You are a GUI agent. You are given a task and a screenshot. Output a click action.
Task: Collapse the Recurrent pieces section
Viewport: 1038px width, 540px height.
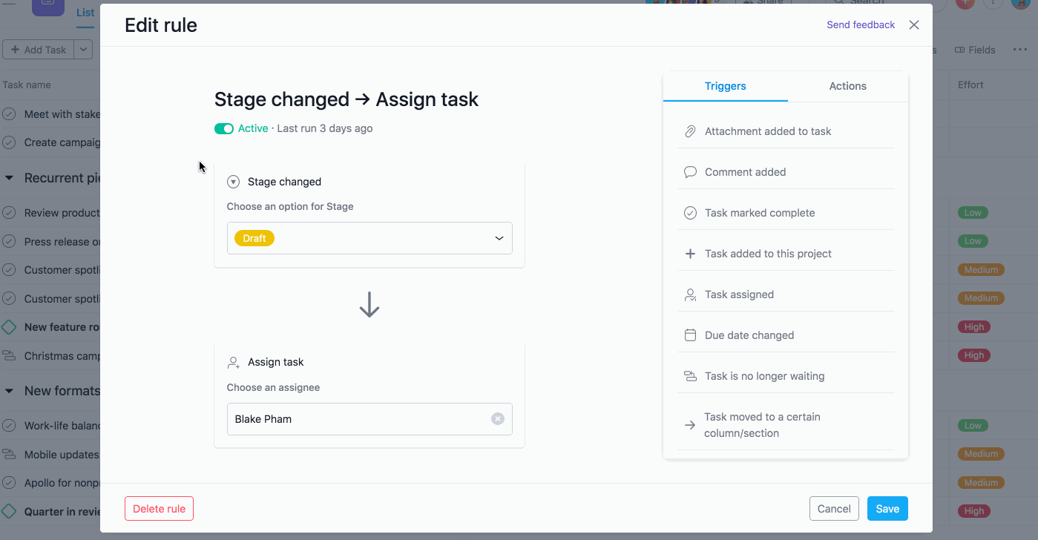pos(10,178)
